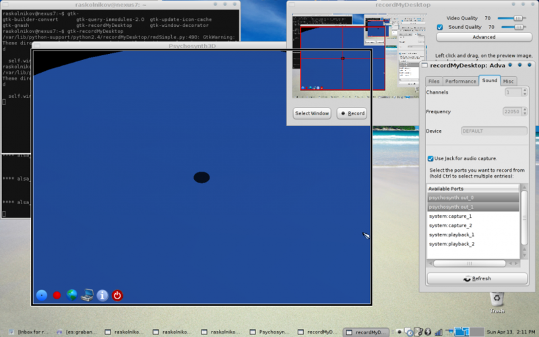Select the Sound tab
The height and width of the screenshot is (337, 539).
490,80
